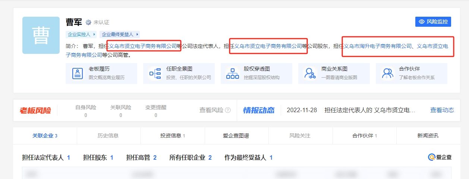Click the 老板风险 logo

click(x=35, y=110)
